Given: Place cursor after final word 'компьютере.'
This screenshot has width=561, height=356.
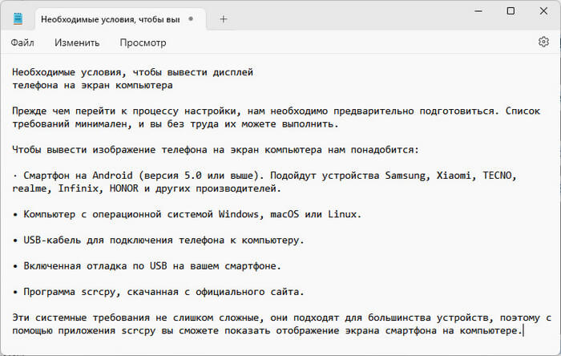Looking at the screenshot, I should pos(523,330).
